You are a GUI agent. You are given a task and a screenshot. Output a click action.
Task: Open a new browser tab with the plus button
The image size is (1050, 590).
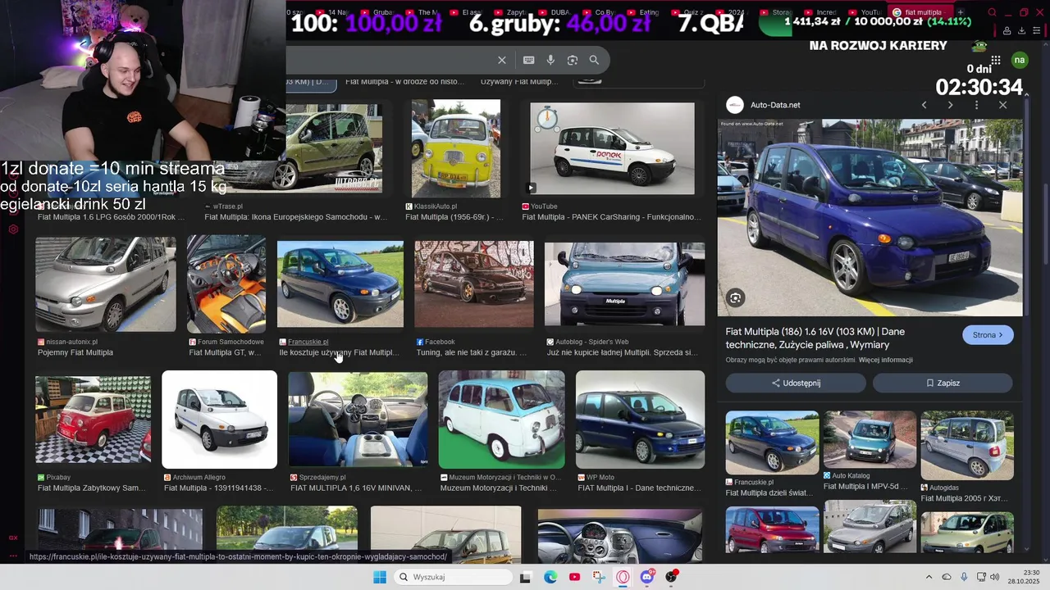pyautogui.click(x=961, y=12)
